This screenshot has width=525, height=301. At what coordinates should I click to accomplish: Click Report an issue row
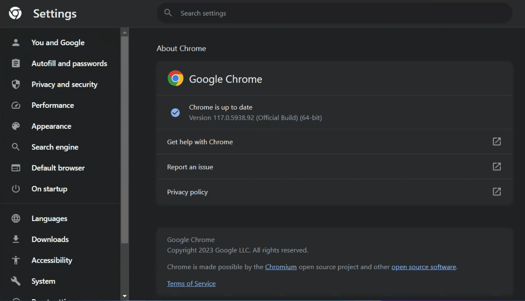(x=335, y=167)
